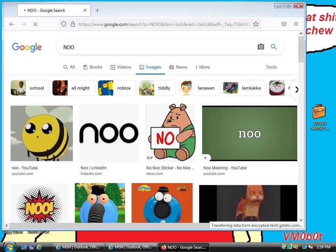Search by image with camera icon
Screen dimensions: 336x252
pos(261,47)
